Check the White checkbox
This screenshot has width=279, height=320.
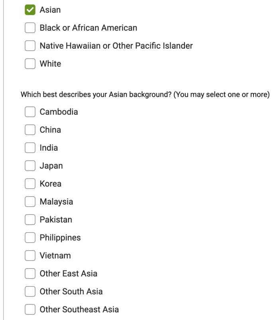click(x=30, y=63)
